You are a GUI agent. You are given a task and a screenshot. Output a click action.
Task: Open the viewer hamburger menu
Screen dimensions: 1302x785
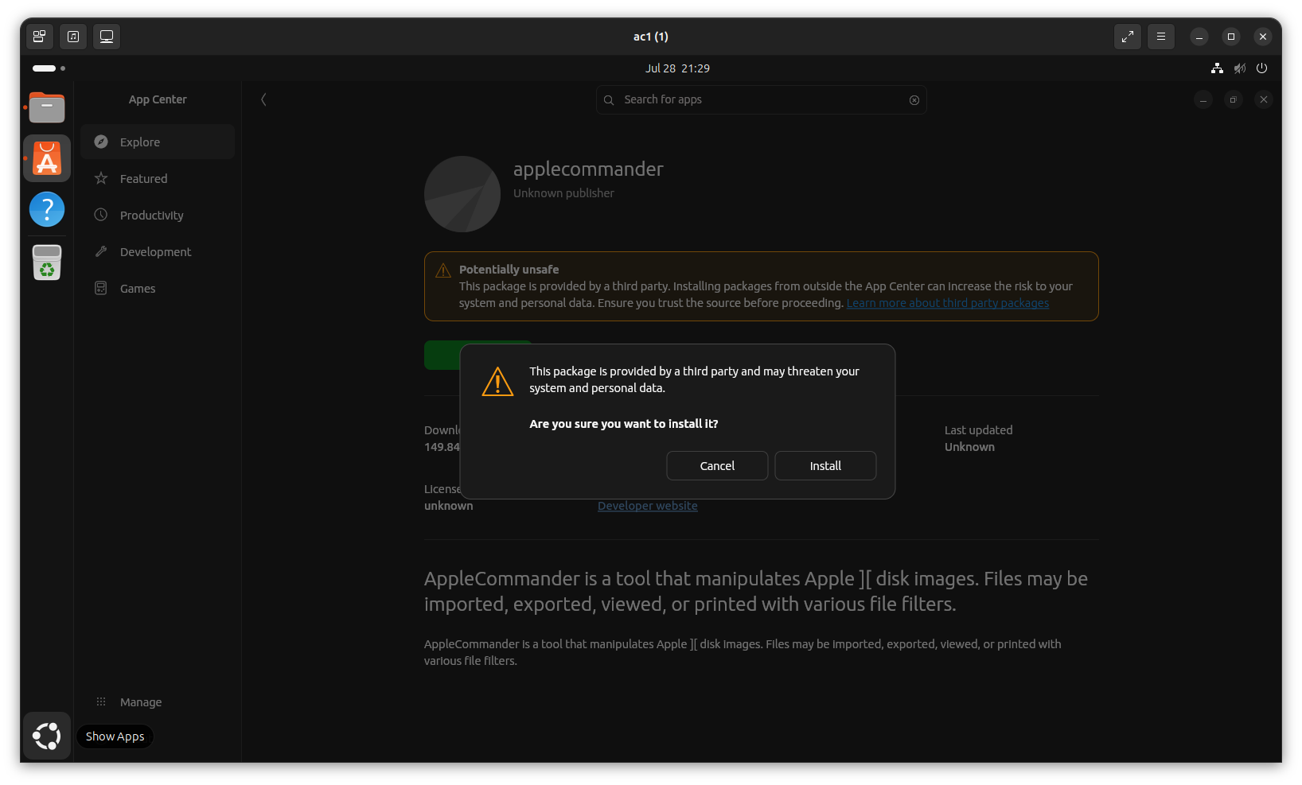point(1161,37)
